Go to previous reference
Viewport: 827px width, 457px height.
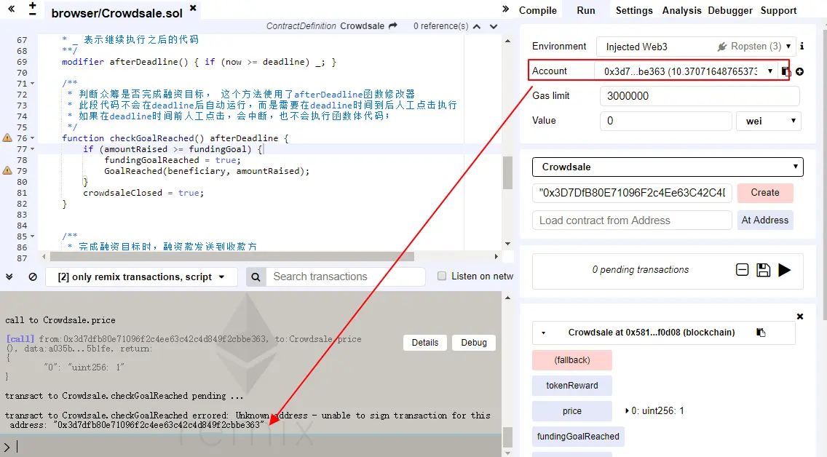(477, 26)
